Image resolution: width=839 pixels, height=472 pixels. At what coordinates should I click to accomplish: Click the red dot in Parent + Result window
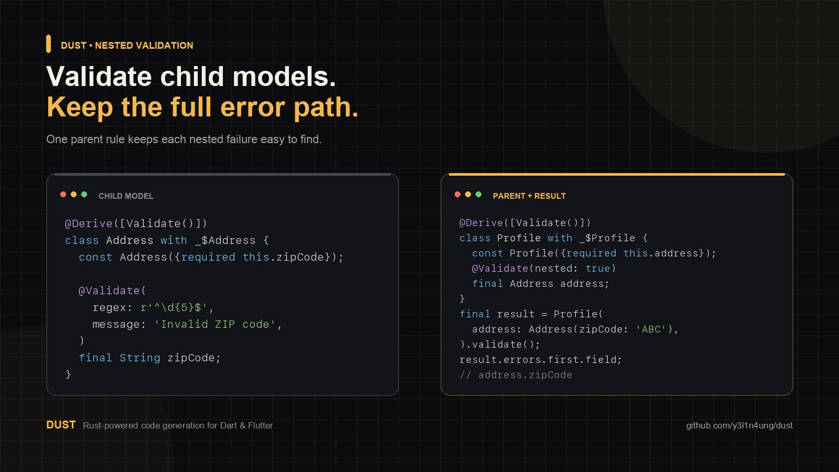pos(457,195)
